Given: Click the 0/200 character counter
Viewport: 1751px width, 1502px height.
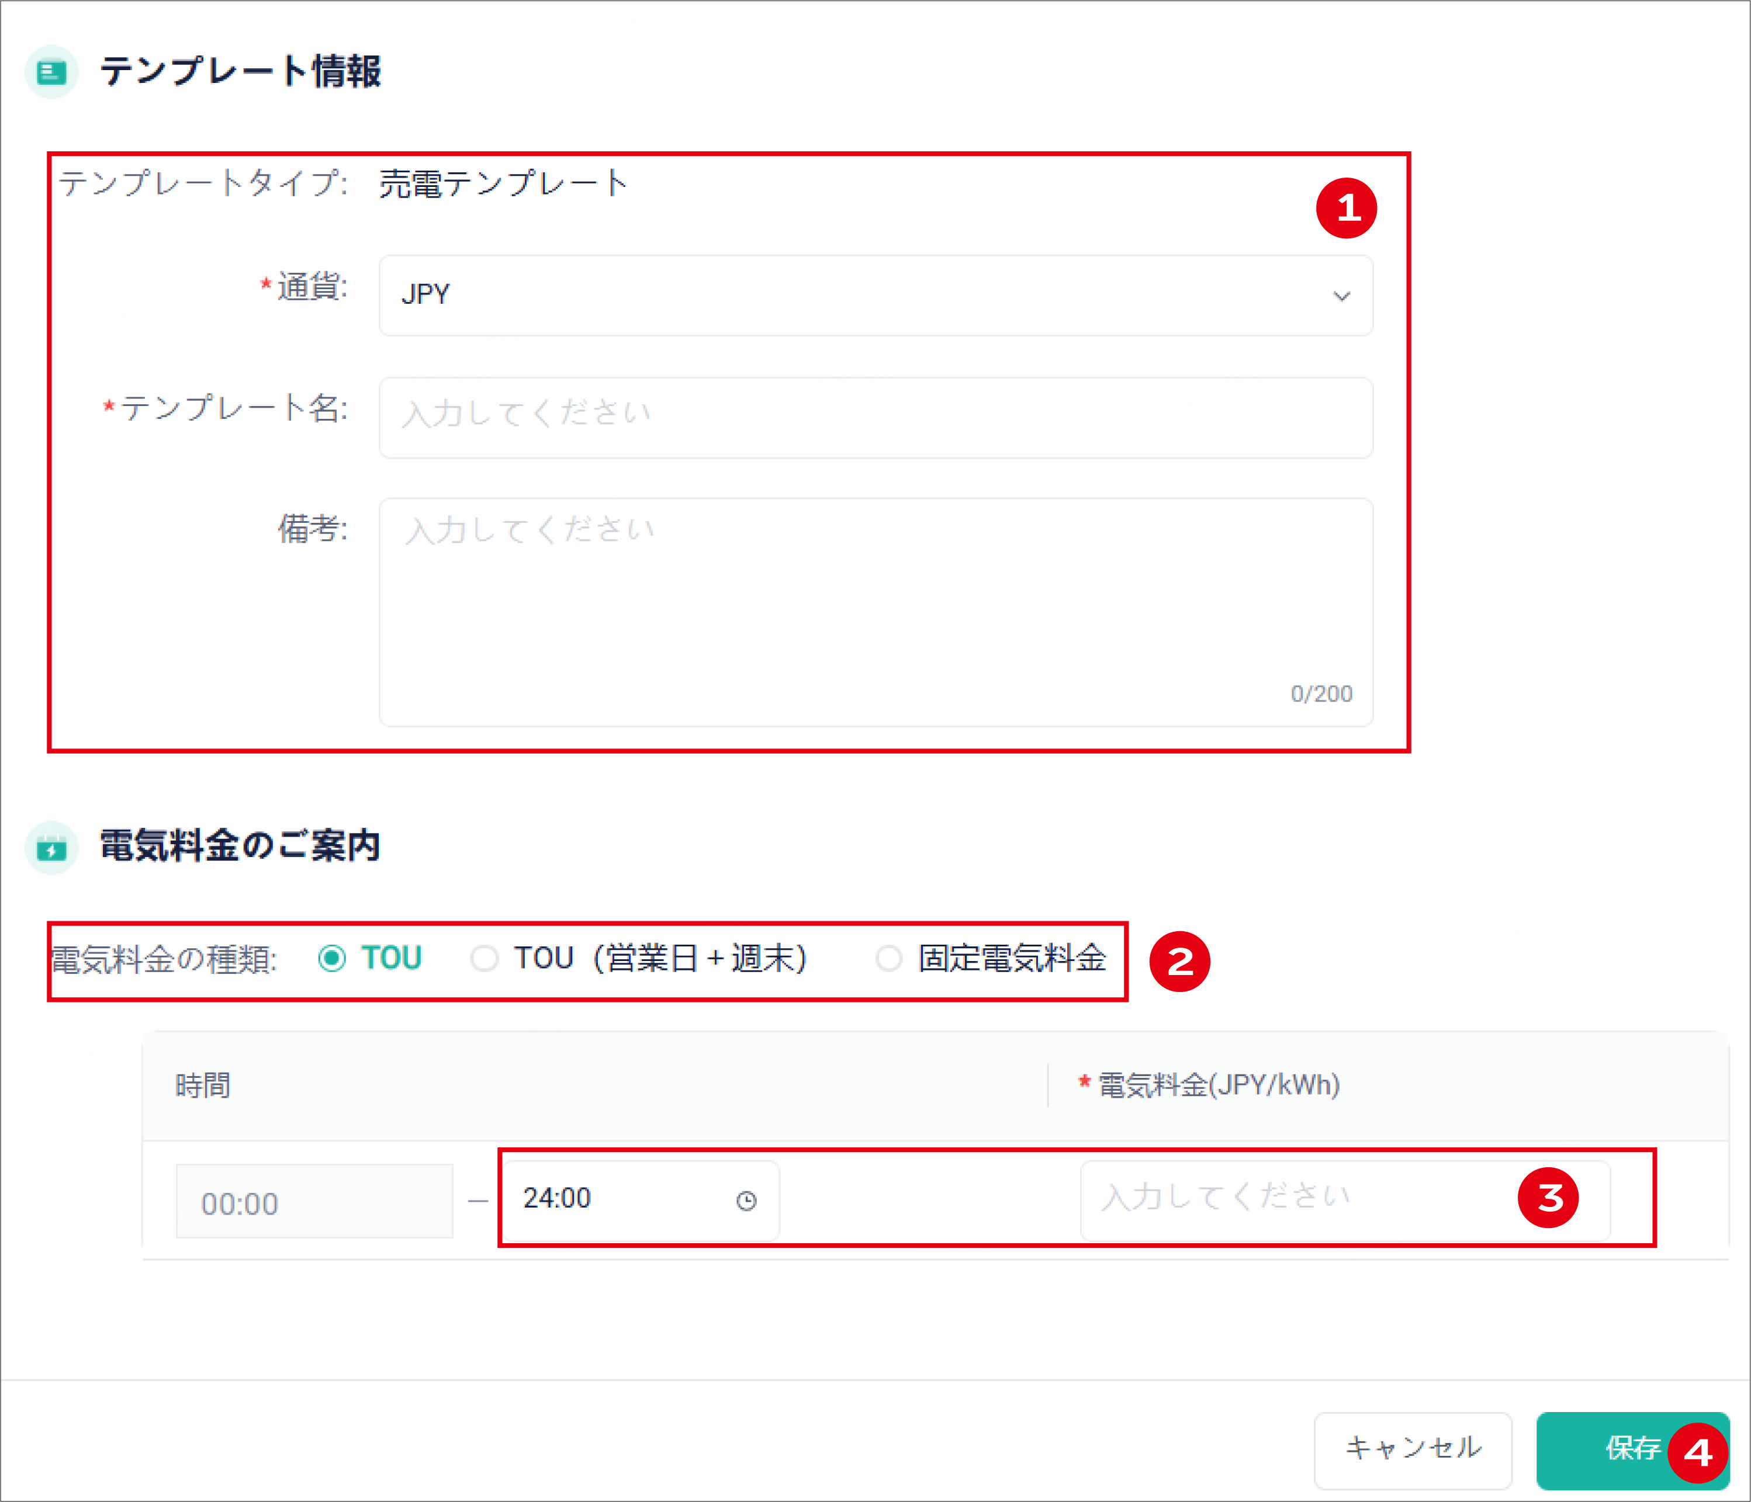Looking at the screenshot, I should pyautogui.click(x=1320, y=693).
